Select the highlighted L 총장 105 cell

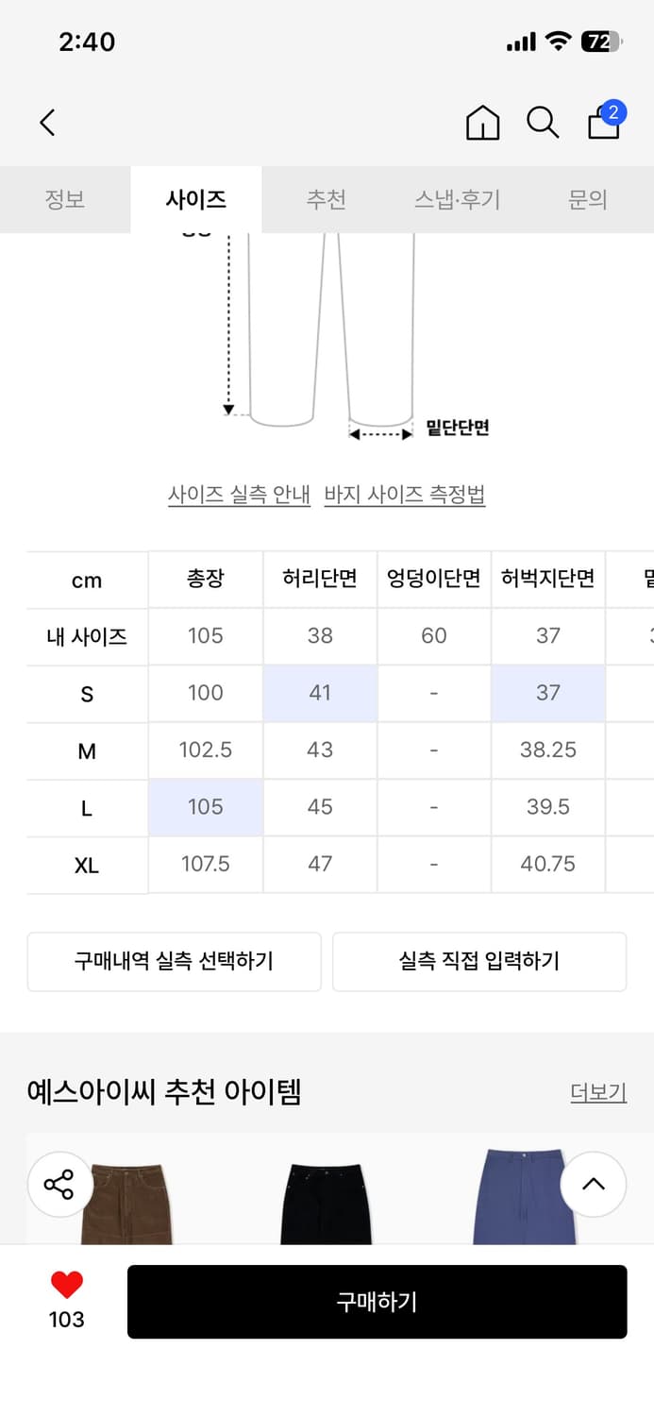(206, 807)
